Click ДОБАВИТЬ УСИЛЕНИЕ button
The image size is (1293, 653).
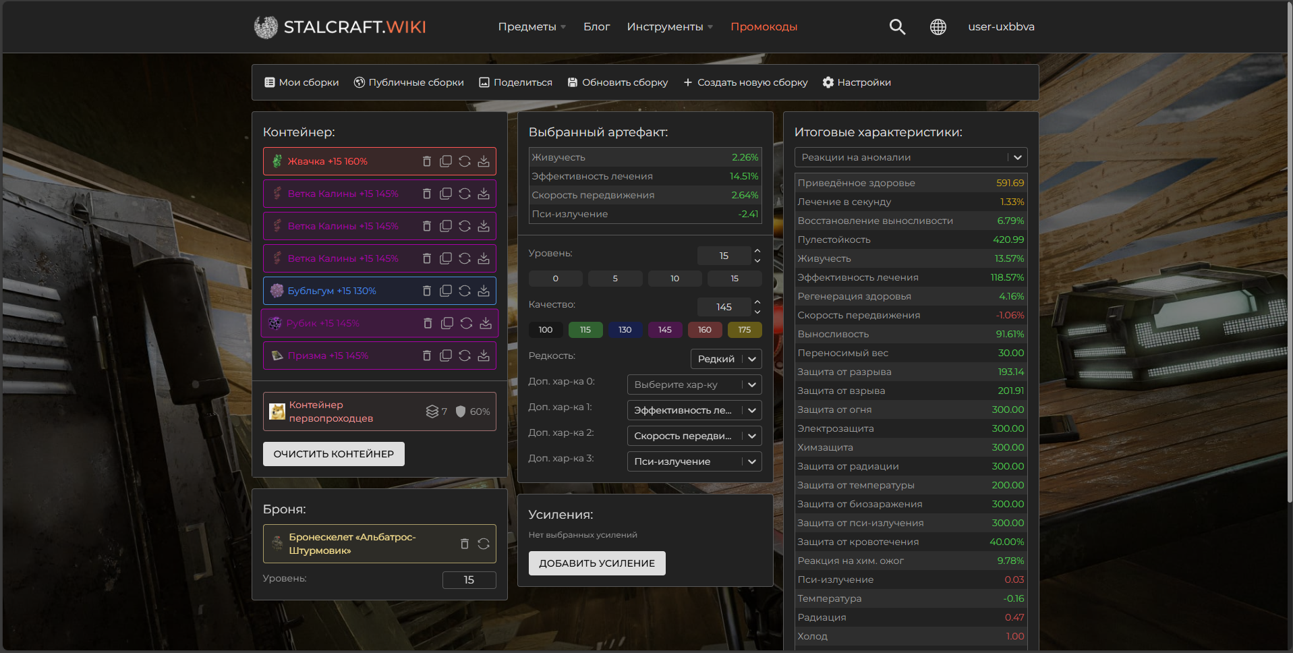597,563
